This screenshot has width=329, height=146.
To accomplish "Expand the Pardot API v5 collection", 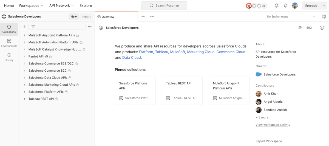I will tap(24, 57).
